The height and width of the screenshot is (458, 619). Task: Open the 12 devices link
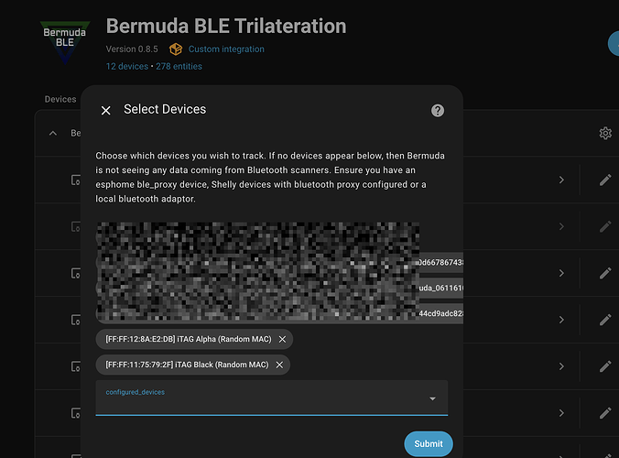(127, 66)
